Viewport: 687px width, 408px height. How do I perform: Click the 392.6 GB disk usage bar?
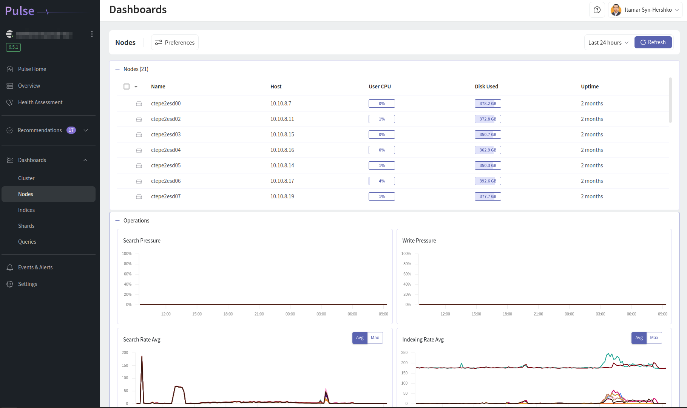pyautogui.click(x=488, y=181)
